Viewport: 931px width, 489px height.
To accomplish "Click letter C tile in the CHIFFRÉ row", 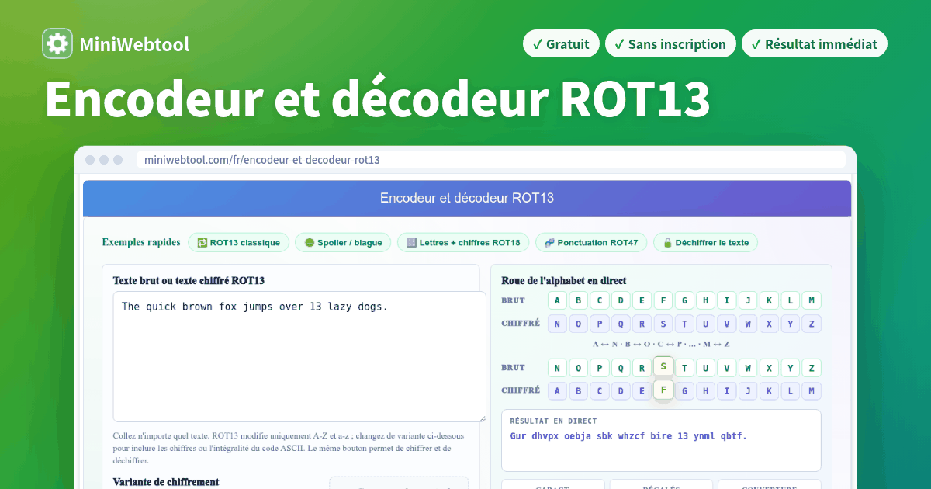I will [x=600, y=391].
